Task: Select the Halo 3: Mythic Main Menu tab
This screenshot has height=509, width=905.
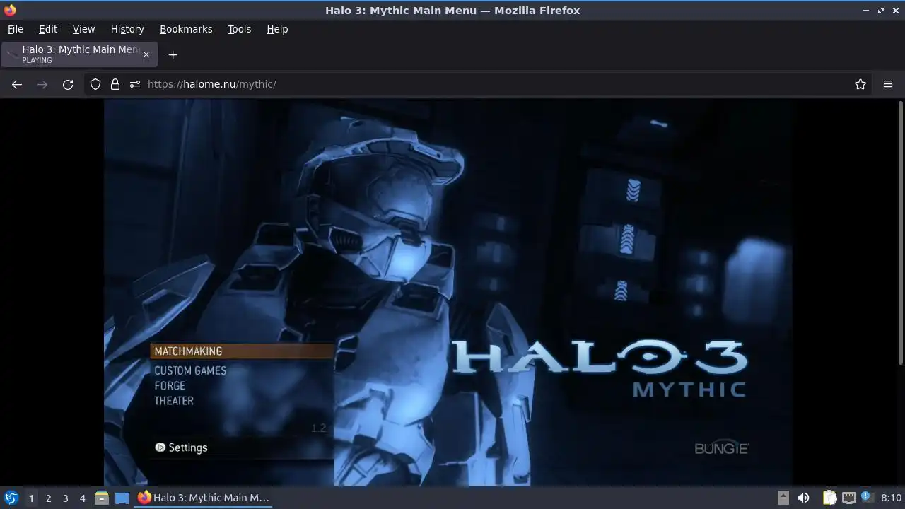Action: (80, 54)
